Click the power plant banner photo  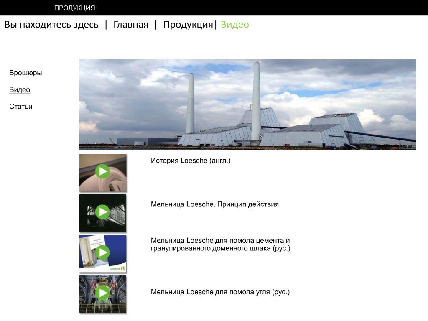click(x=247, y=105)
